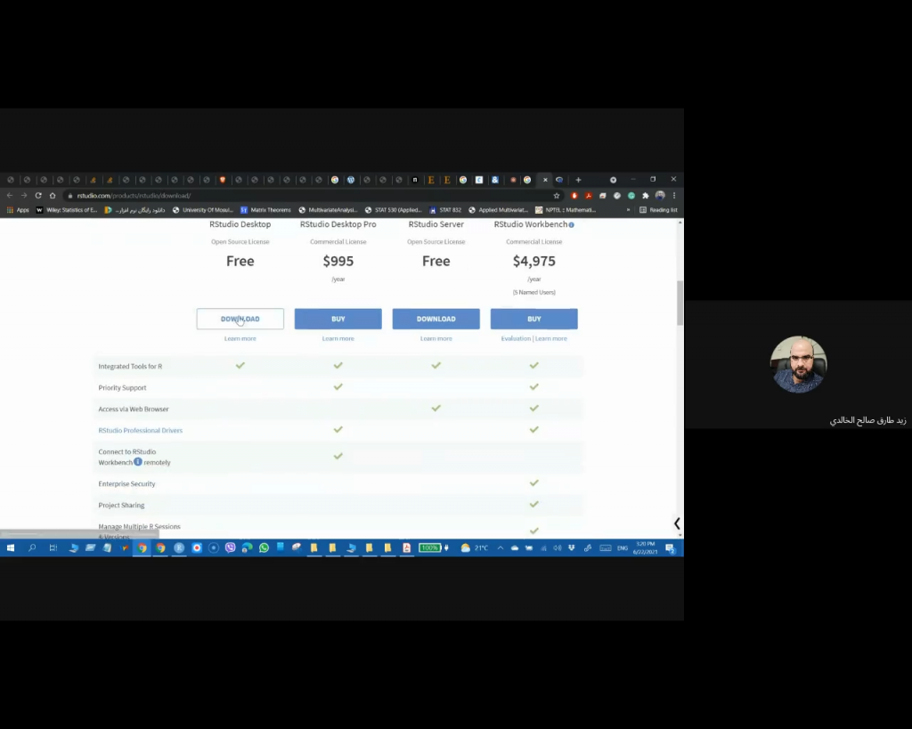Open the RStudio Professional Drivers link
The width and height of the screenshot is (912, 729).
point(140,431)
